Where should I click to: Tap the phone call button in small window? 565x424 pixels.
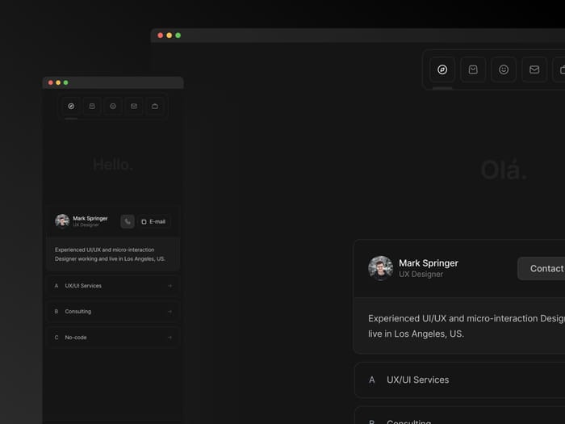[x=128, y=221]
